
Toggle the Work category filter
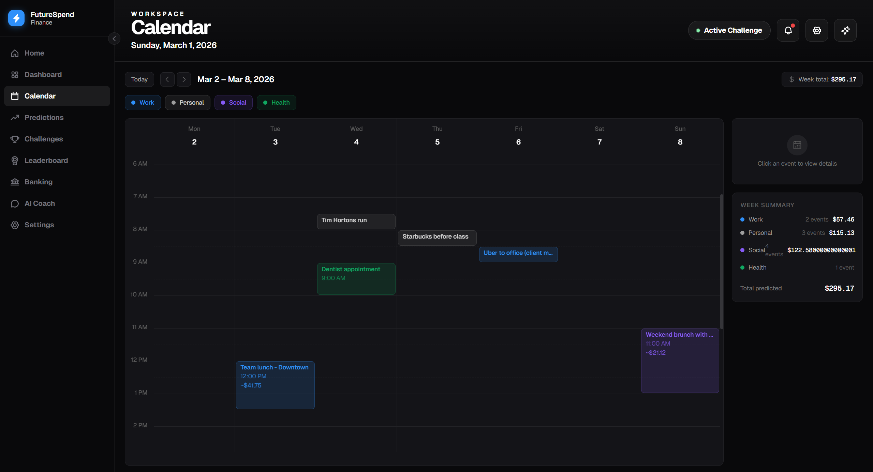143,103
